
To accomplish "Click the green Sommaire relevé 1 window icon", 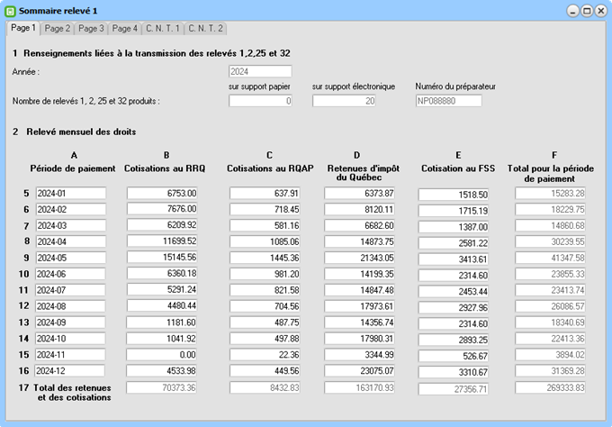I will coord(10,12).
